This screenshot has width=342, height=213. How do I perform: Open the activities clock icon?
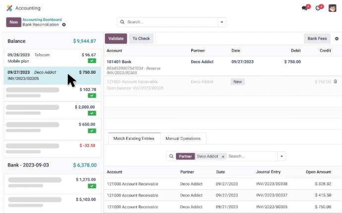click(319, 8)
